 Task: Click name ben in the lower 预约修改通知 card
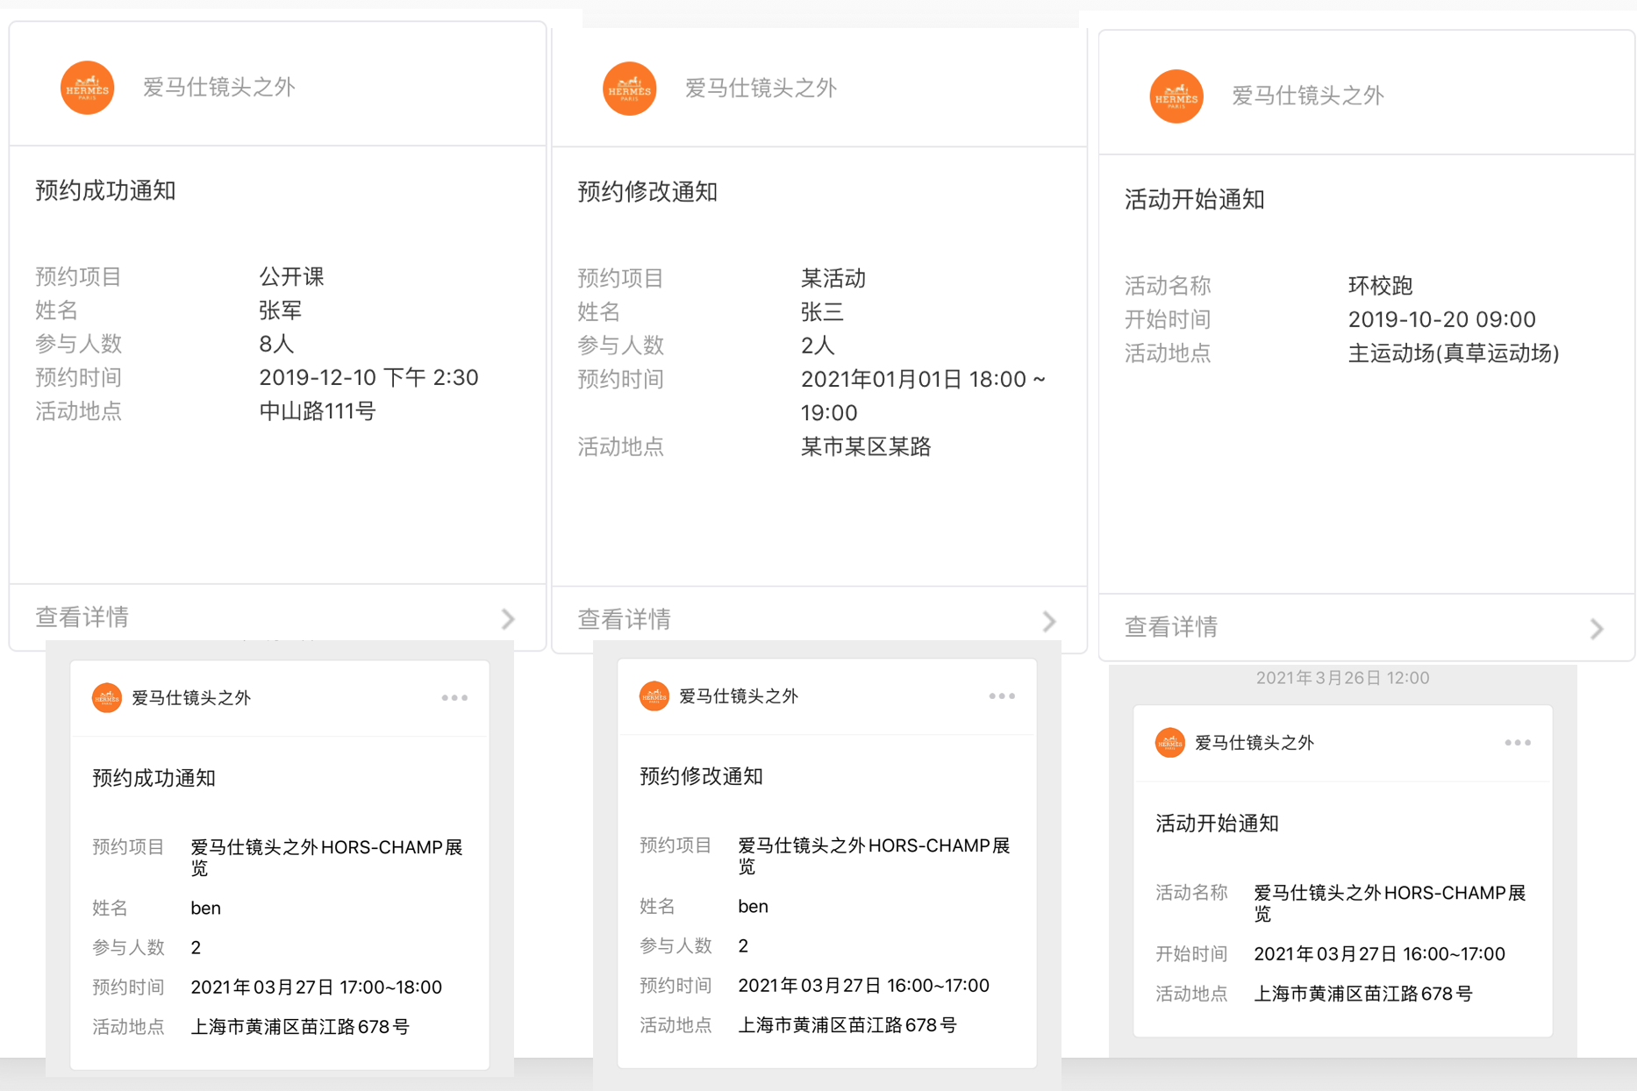[x=754, y=907]
